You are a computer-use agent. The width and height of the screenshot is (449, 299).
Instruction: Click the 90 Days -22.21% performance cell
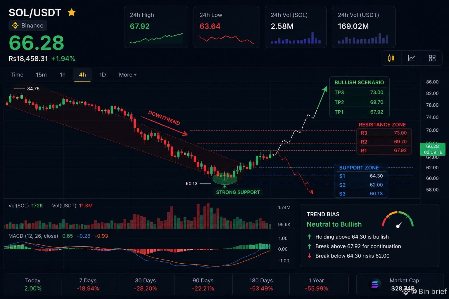click(x=203, y=284)
